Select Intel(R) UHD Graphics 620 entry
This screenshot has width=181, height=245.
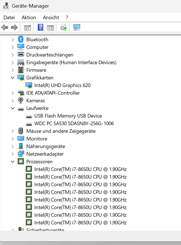63,85
